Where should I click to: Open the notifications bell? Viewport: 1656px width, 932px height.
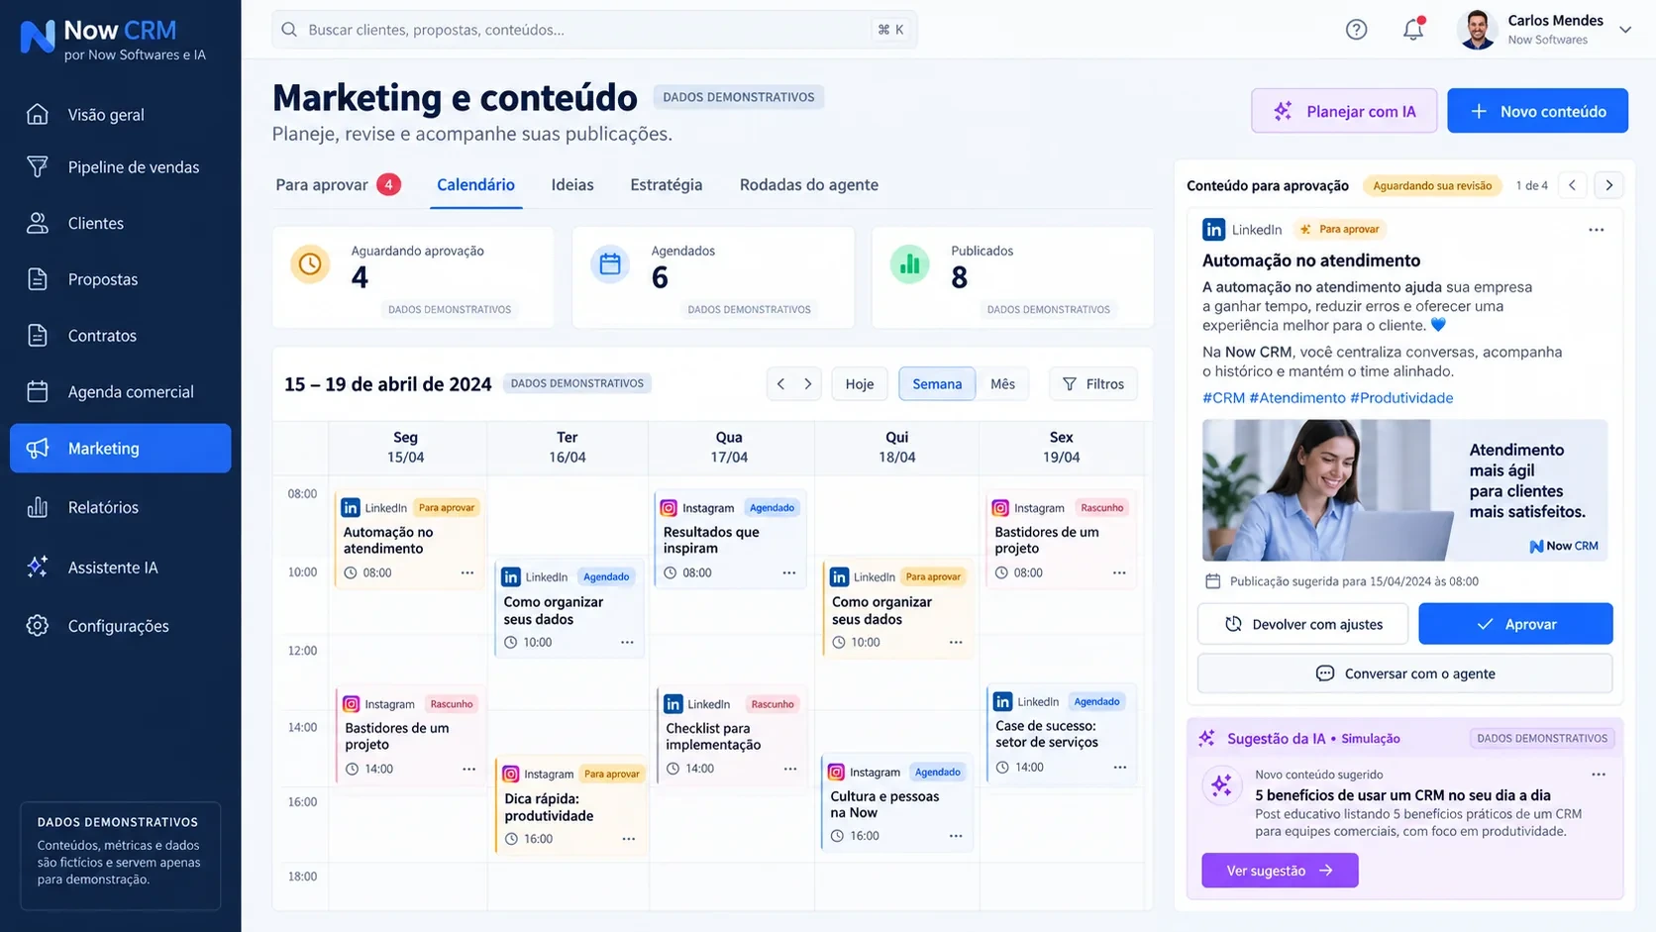tap(1413, 30)
